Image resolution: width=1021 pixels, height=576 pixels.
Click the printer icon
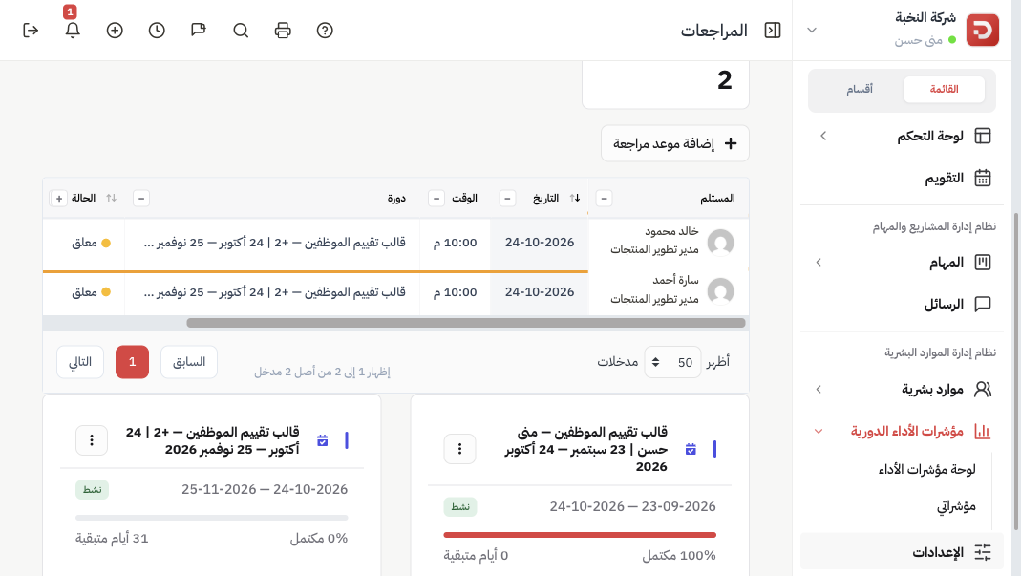coord(283,31)
